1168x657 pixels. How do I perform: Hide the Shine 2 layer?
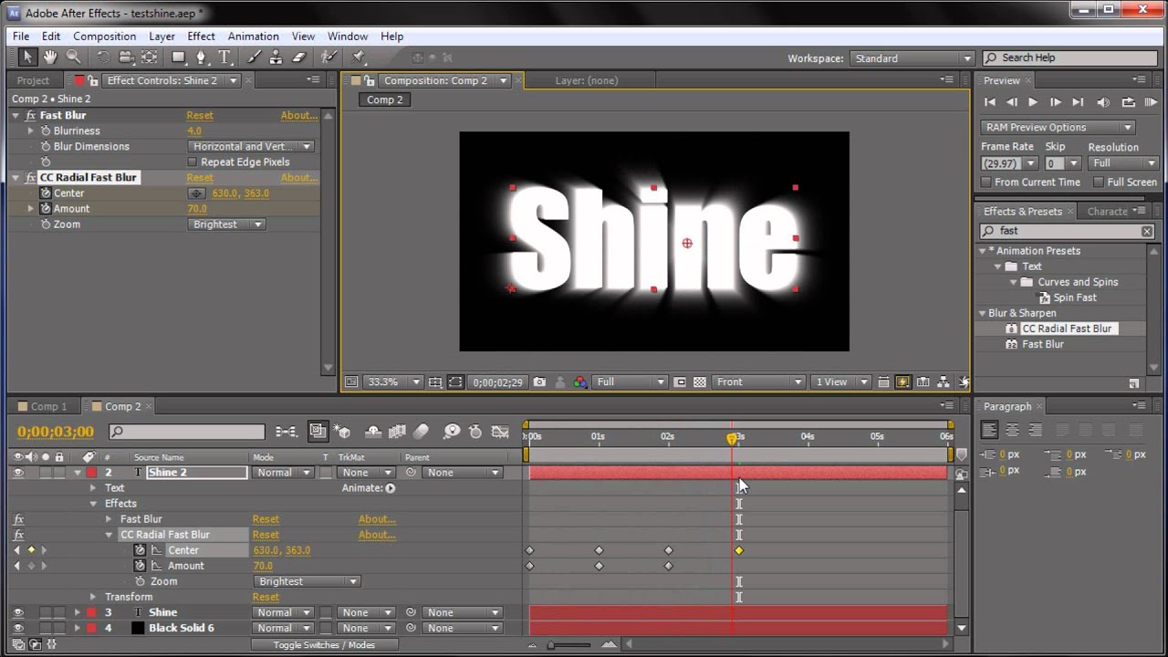[x=17, y=473]
